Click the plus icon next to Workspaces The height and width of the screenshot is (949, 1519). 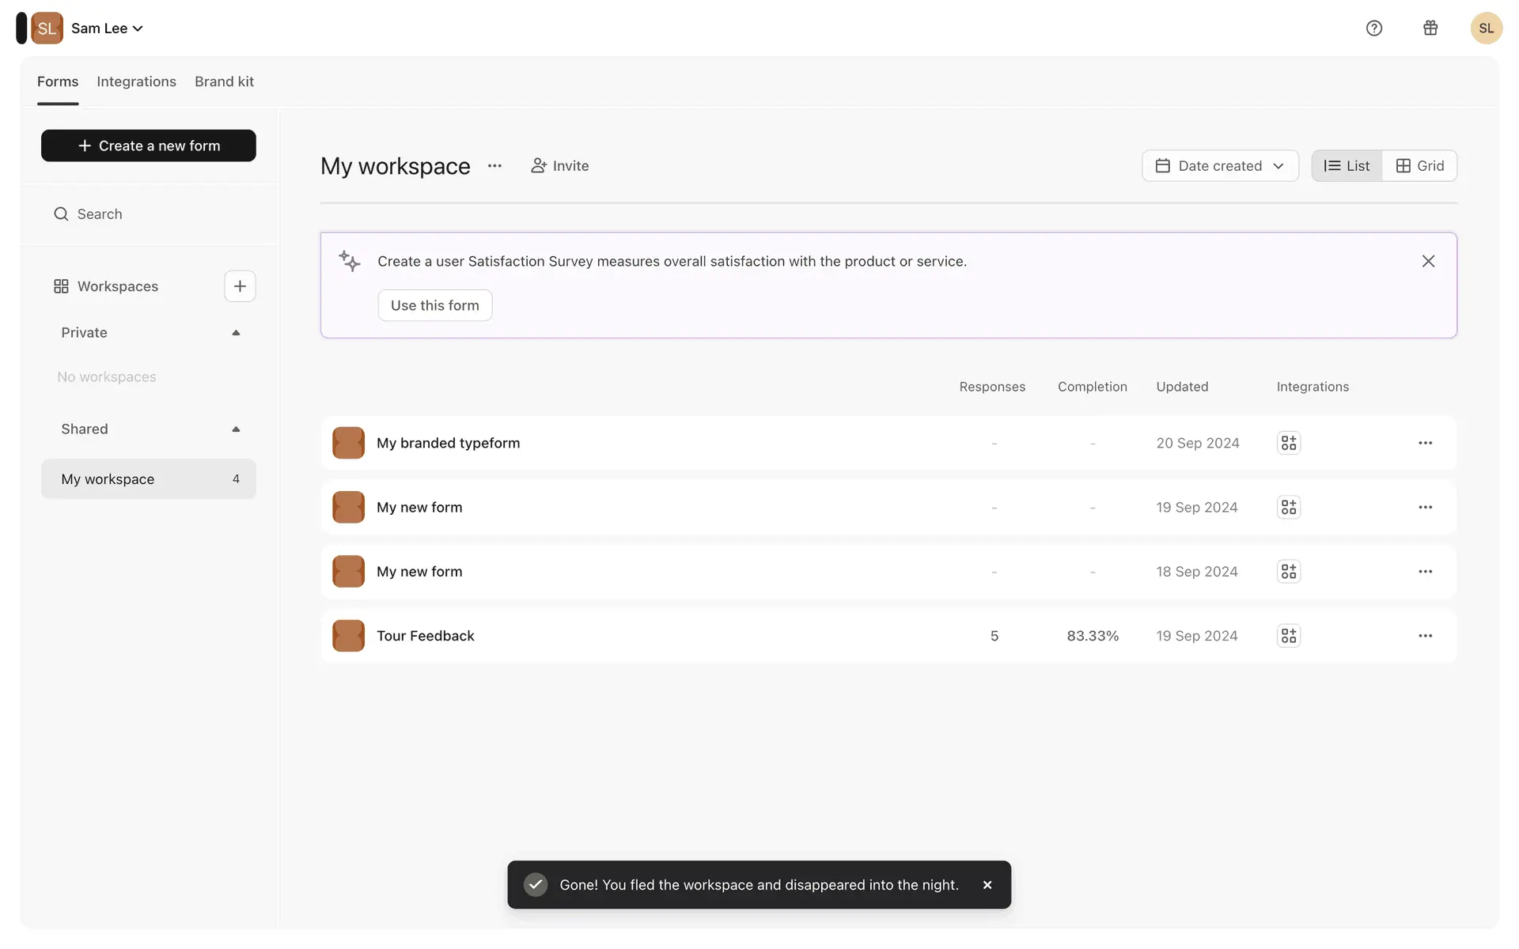coord(240,286)
